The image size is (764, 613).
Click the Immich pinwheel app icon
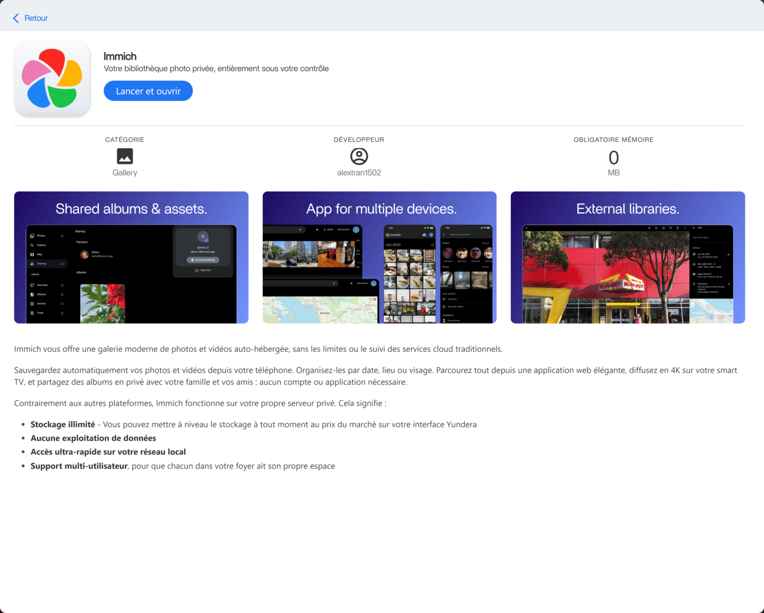52,78
